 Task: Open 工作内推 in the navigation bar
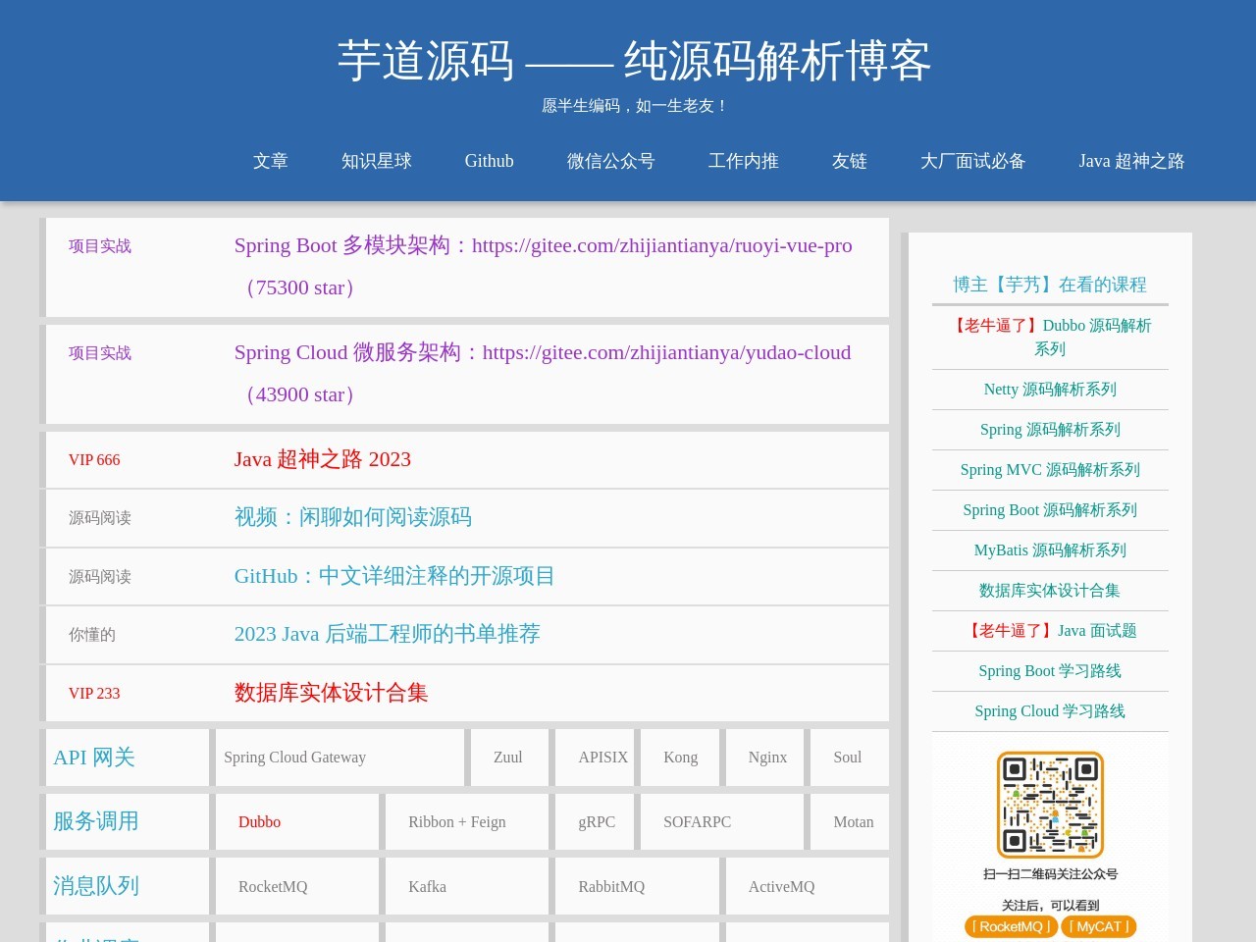[743, 161]
